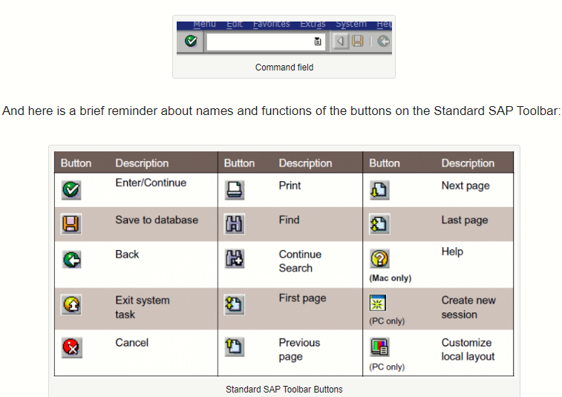
Task: Click the 'Command field' caption text
Action: click(x=284, y=68)
